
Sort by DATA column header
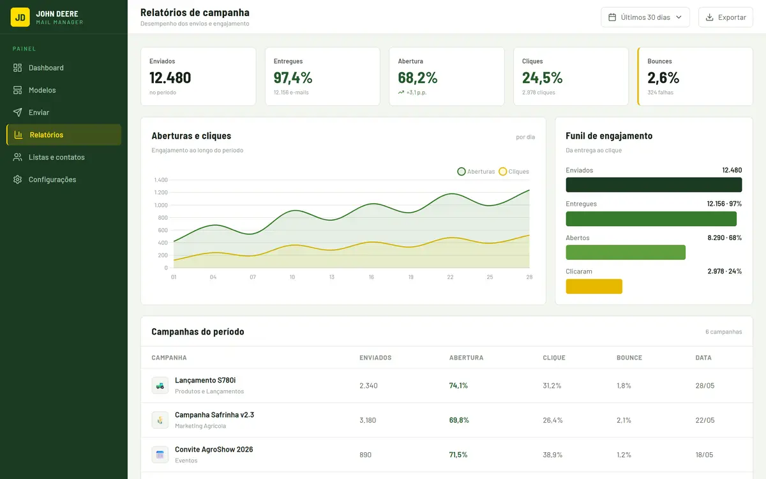coord(703,358)
